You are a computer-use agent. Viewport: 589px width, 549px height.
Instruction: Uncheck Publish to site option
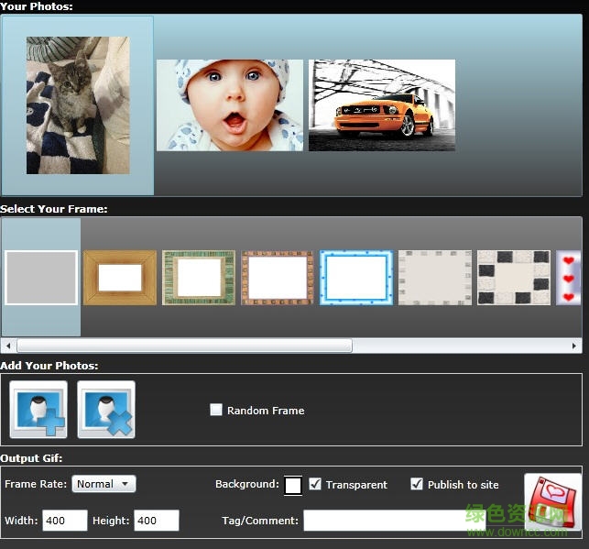[417, 484]
